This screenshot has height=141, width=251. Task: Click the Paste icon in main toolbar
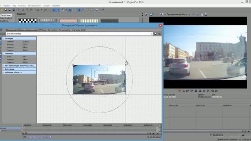point(31,10)
